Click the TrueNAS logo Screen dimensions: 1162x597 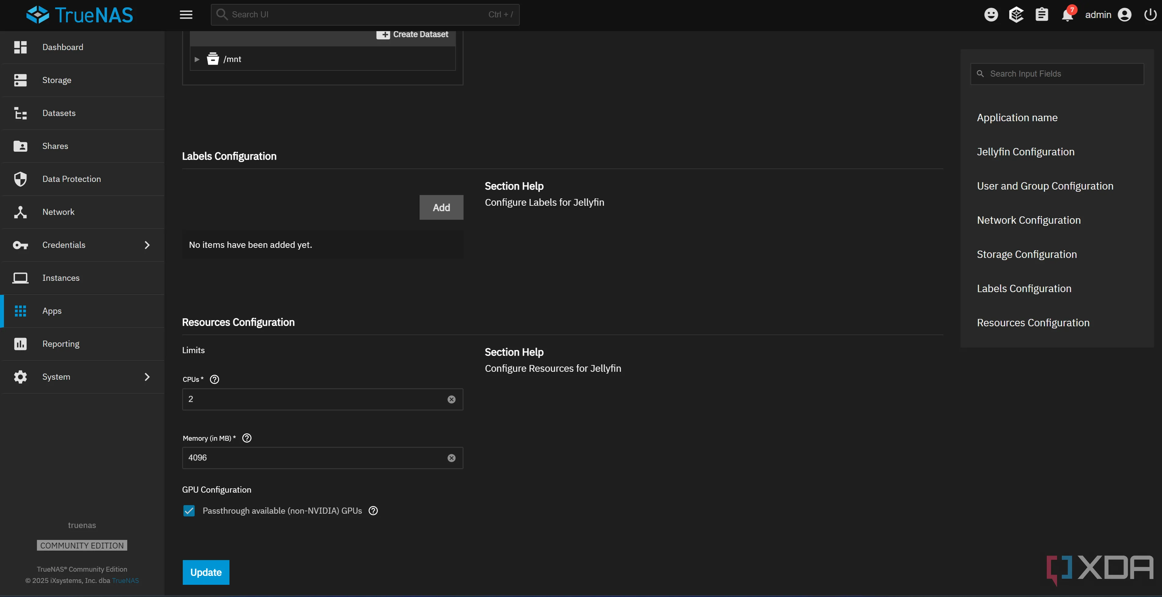point(80,15)
